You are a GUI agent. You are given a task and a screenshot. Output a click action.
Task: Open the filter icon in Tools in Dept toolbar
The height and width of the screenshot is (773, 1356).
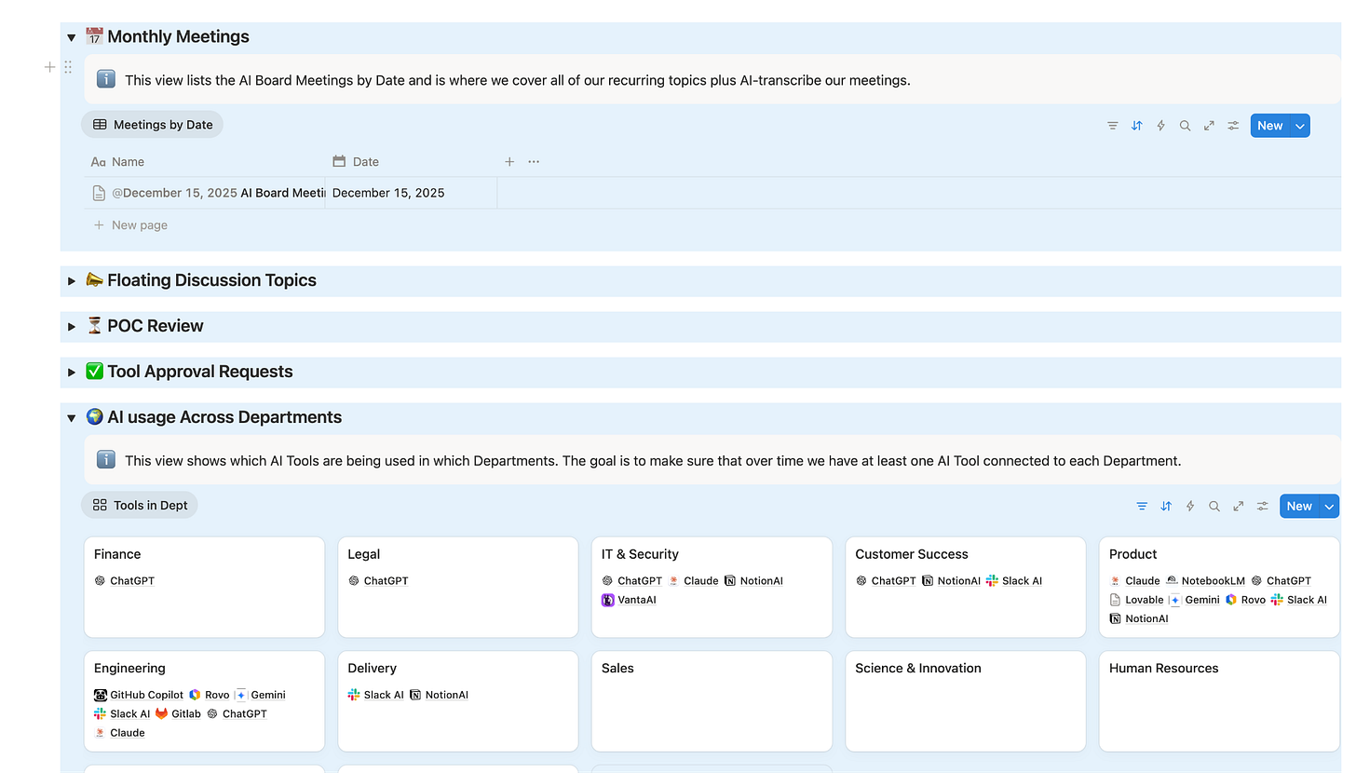(1142, 507)
